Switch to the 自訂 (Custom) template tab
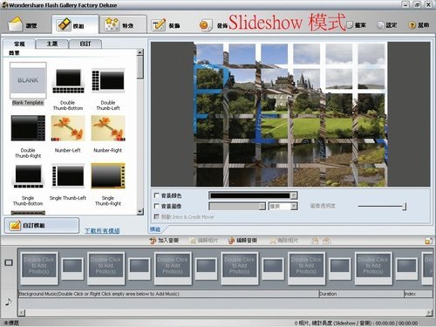Viewport: 436px width, 327px height. tap(85, 44)
